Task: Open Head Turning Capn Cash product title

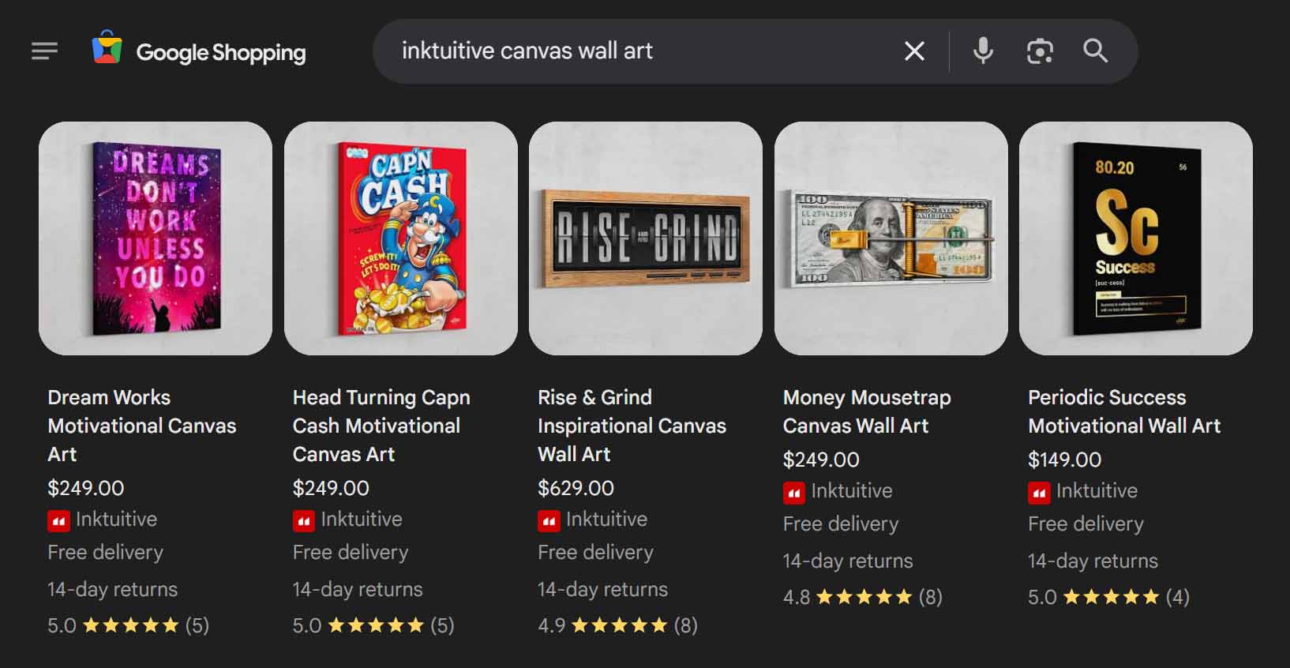Action: (x=381, y=426)
